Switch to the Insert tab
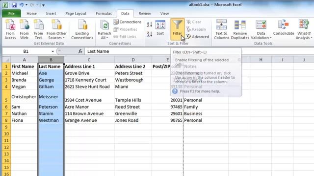The width and height of the screenshot is (314, 176). (51, 14)
